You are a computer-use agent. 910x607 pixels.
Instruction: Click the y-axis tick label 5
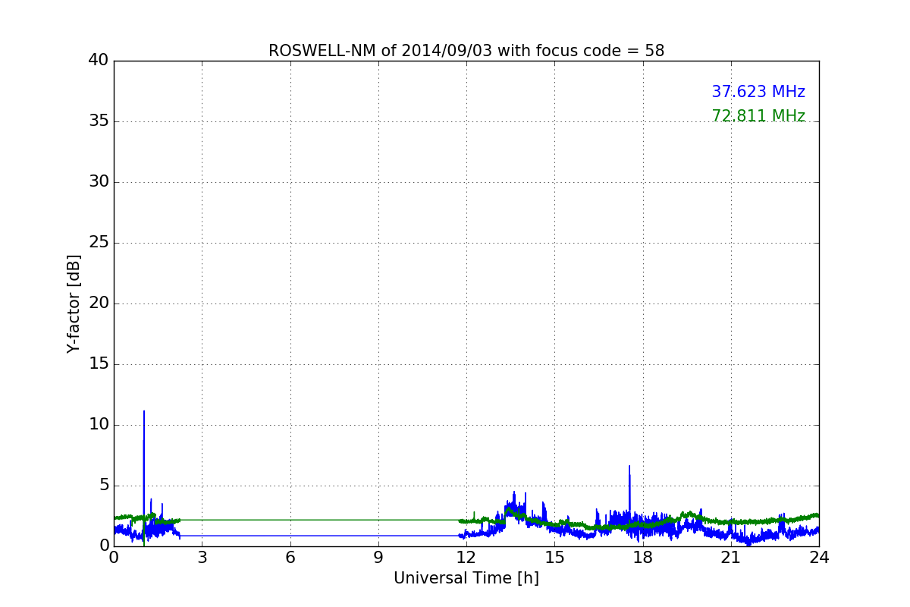pyautogui.click(x=103, y=486)
